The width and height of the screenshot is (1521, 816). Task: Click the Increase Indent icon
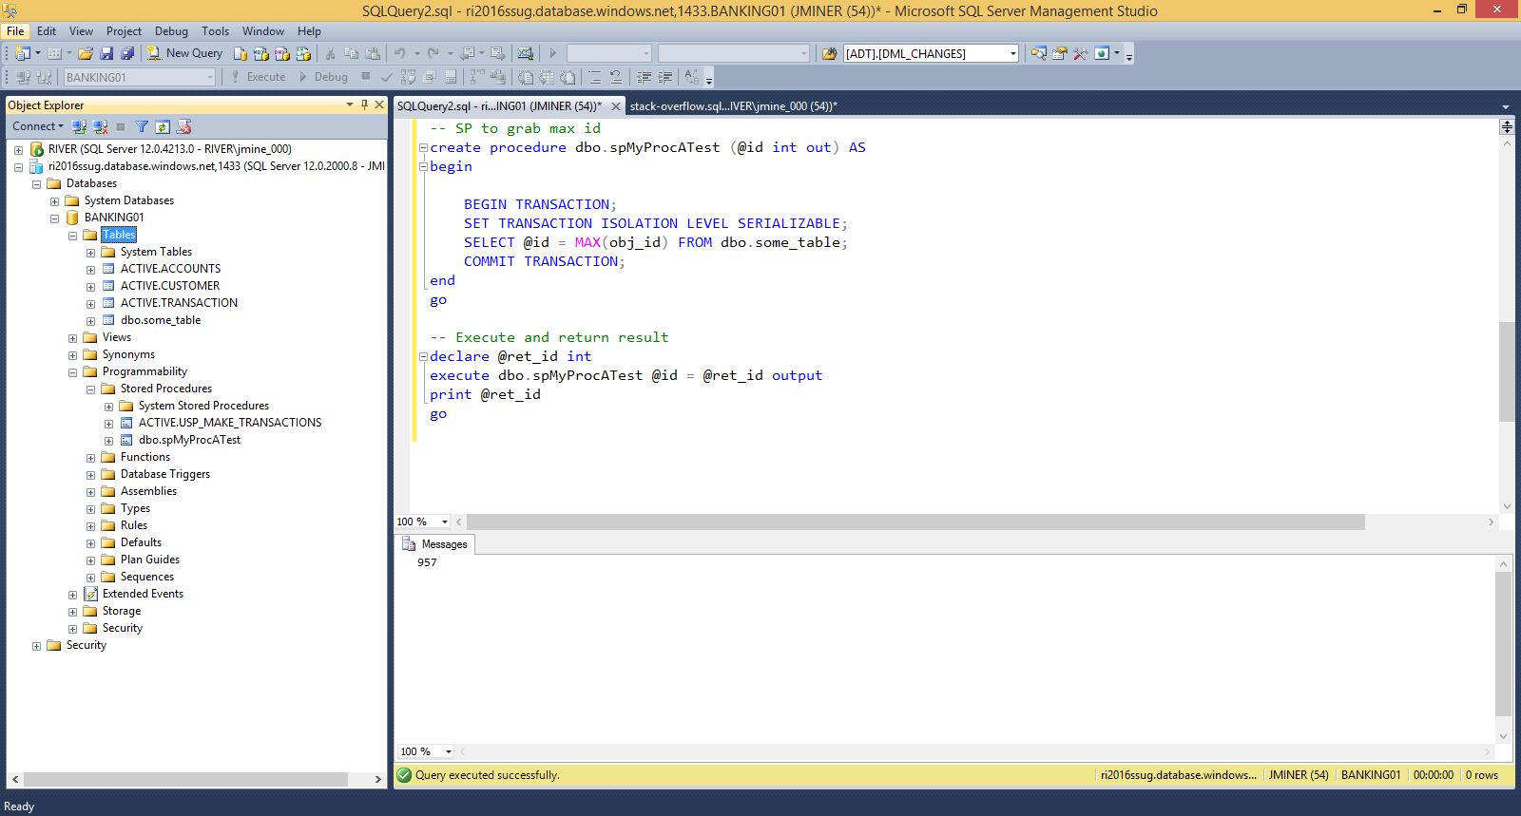coord(664,77)
